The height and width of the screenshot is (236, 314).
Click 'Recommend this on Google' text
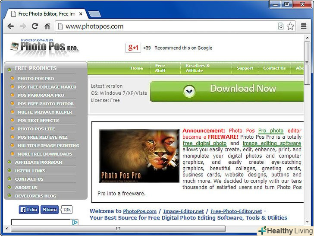[x=183, y=48]
